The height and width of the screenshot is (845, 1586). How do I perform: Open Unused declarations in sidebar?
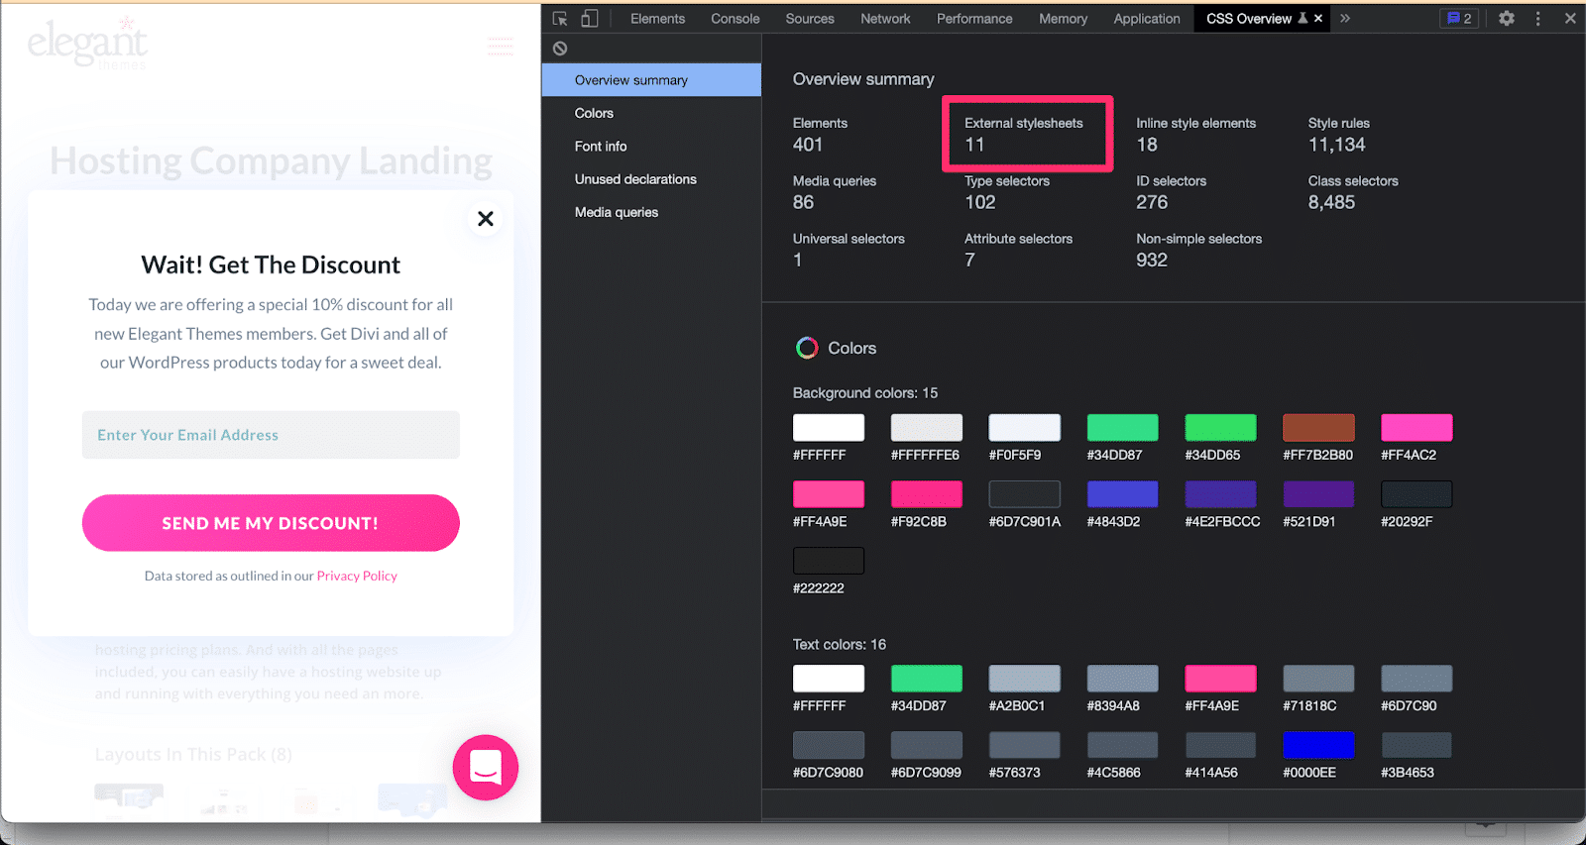(651, 179)
